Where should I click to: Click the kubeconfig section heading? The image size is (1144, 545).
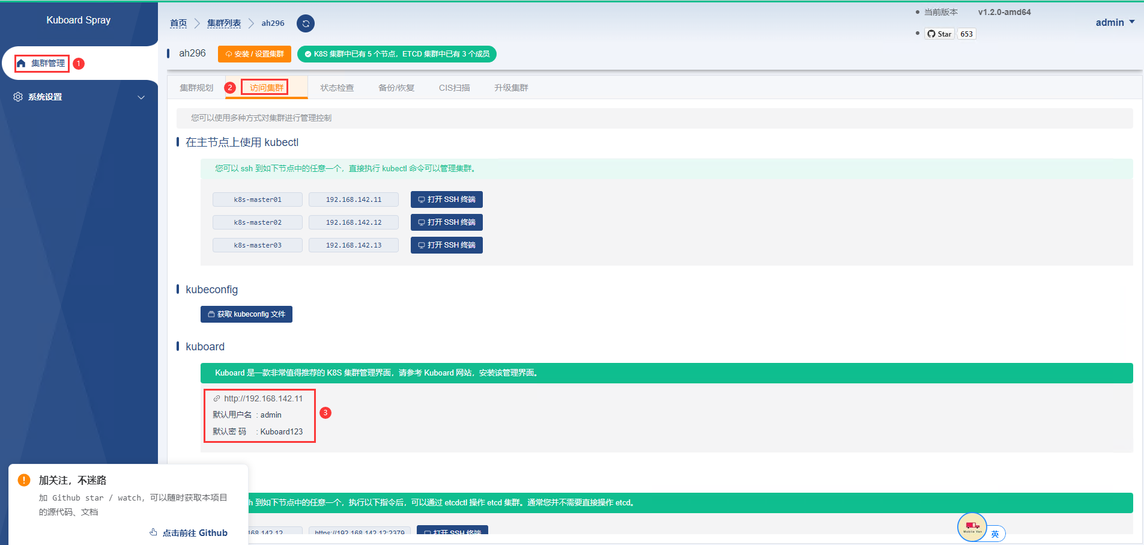pyautogui.click(x=212, y=290)
